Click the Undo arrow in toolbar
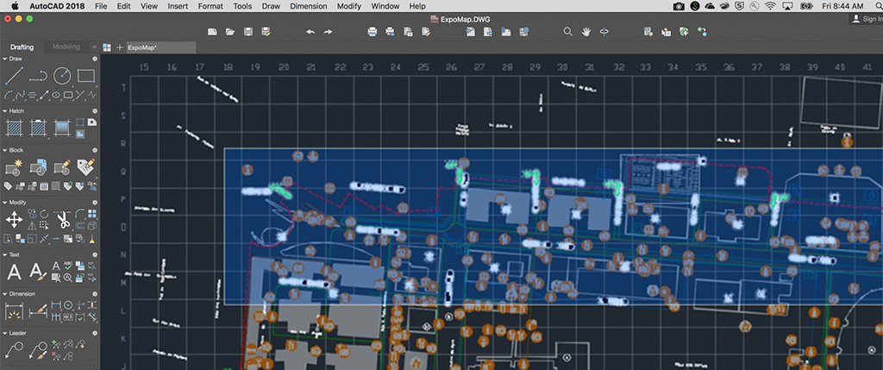 pyautogui.click(x=310, y=32)
